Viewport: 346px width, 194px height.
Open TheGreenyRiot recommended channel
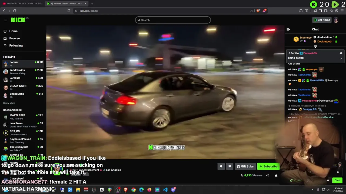pyautogui.click(x=23, y=148)
